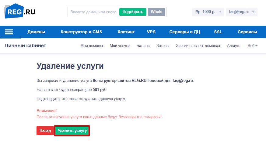This screenshot has height=144, width=266.
Task: Click the Подобрать button
Action: [133, 12]
